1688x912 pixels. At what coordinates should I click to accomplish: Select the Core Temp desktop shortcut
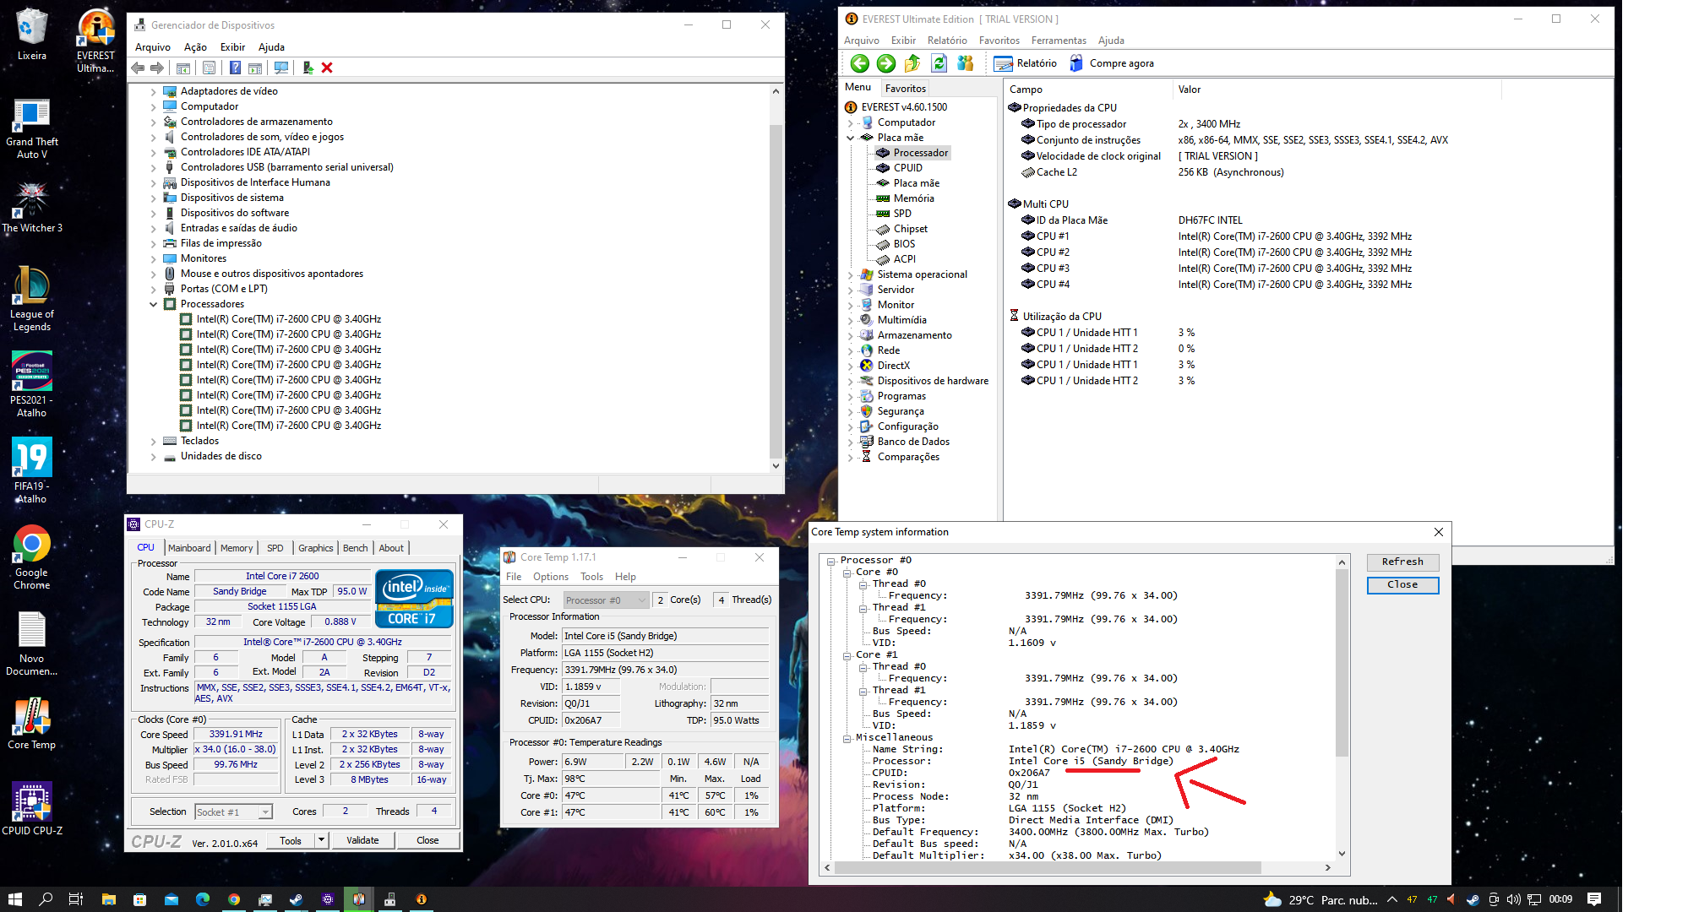point(32,725)
